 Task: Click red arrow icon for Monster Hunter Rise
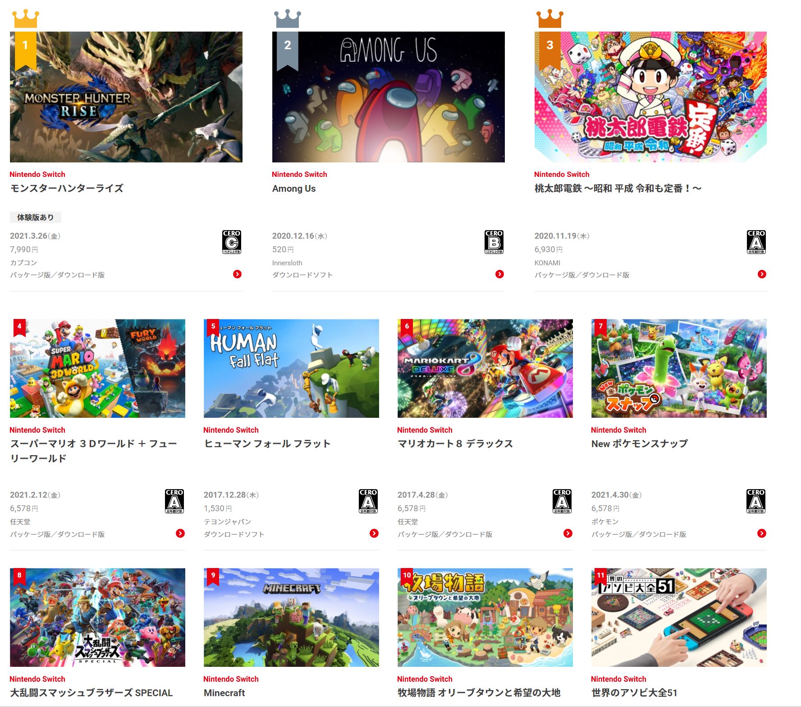pos(237,274)
